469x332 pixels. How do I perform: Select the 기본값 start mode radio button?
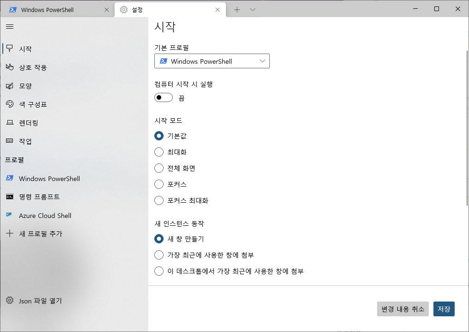(x=159, y=136)
